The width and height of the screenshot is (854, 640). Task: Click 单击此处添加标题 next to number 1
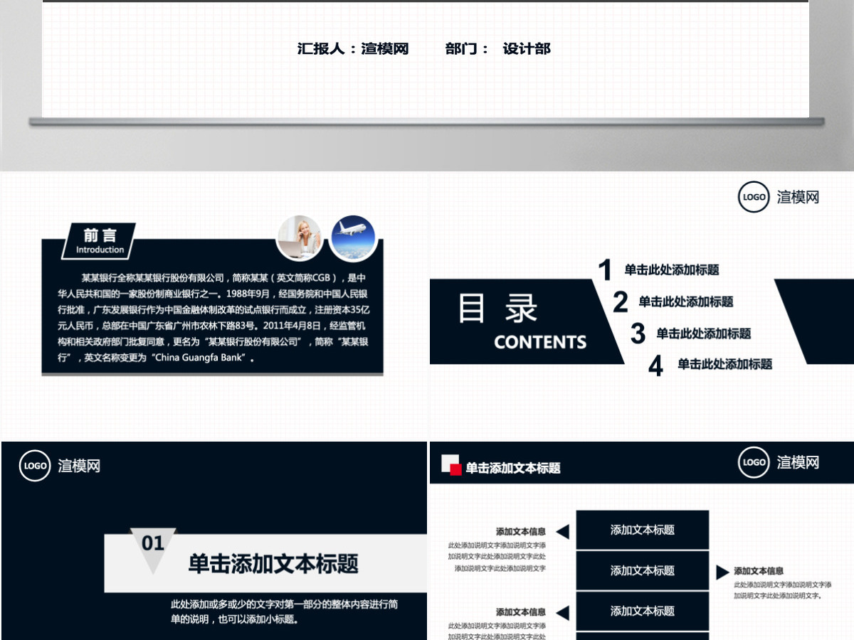coord(672,270)
